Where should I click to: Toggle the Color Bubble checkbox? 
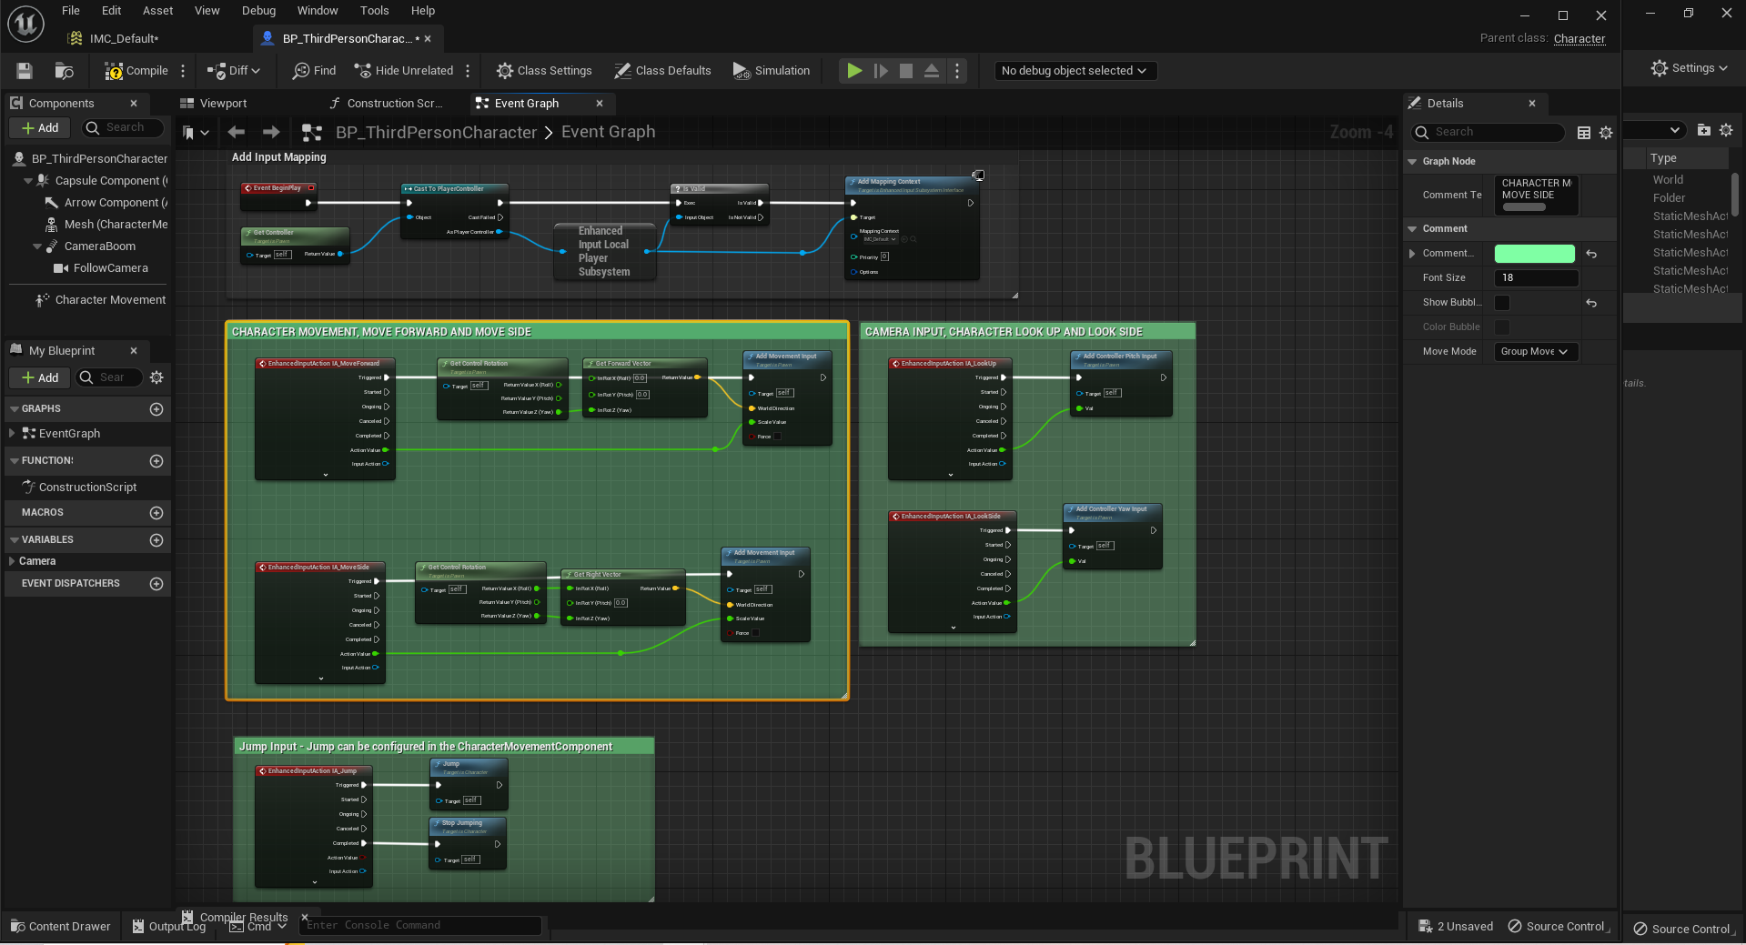(x=1502, y=327)
